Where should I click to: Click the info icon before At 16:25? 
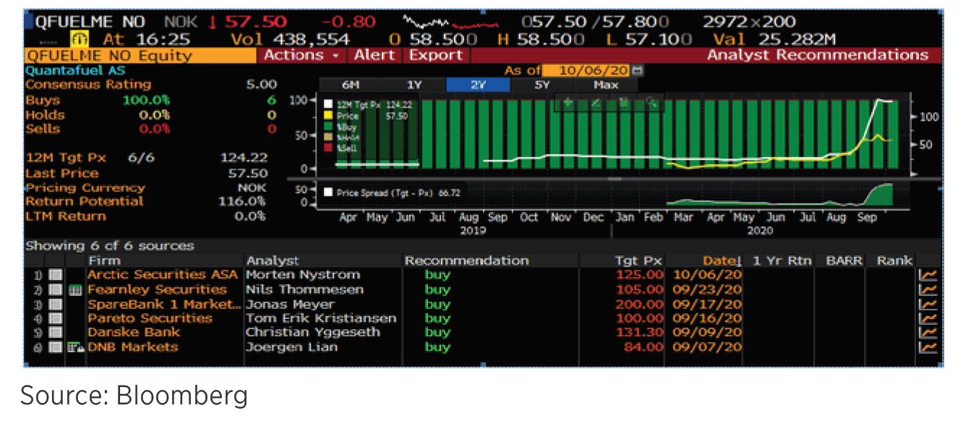tap(79, 39)
